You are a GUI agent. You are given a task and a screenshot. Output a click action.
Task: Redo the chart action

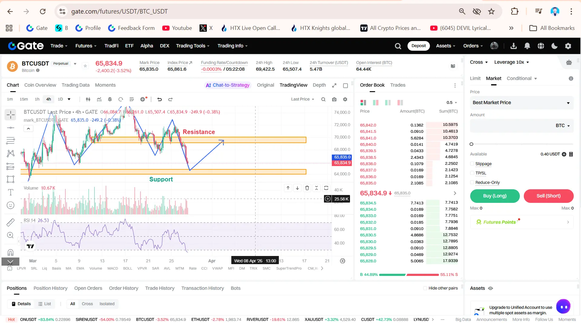170,99
